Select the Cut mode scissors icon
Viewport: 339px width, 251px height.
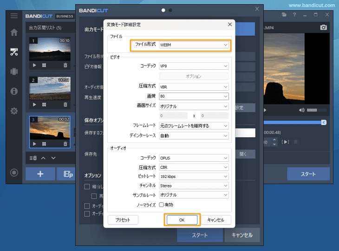[x=14, y=52]
